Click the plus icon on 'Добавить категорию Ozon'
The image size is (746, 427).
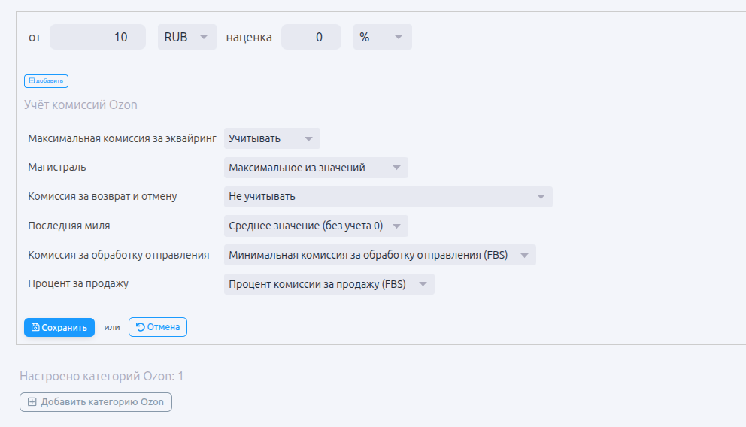click(32, 402)
